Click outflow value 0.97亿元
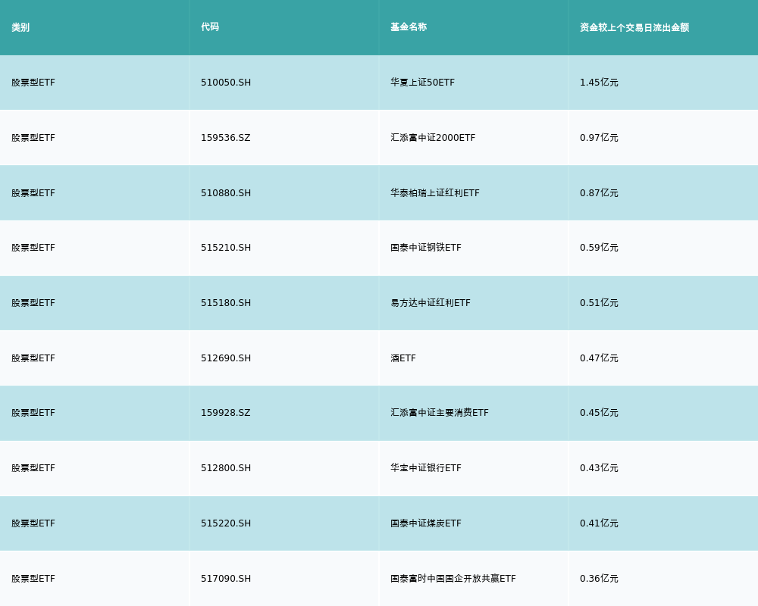This screenshot has width=758, height=606. click(599, 138)
